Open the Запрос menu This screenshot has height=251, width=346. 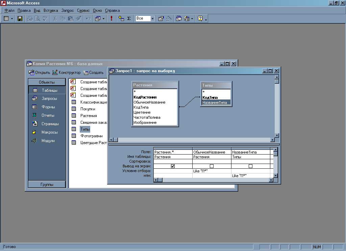68,10
